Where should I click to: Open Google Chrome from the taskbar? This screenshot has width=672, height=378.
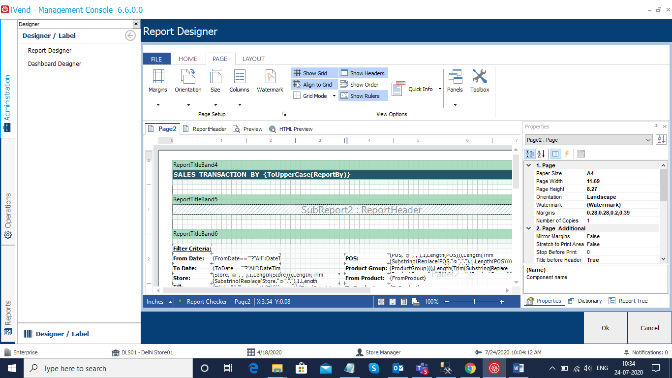[470, 368]
